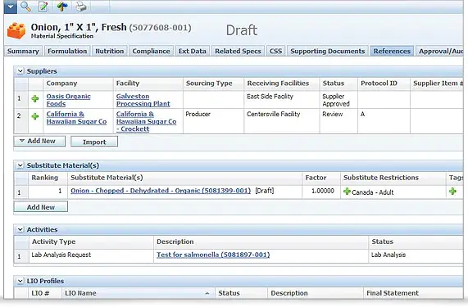Click the Draft status label in header
Viewport: 468px width, 307px height.
pyautogui.click(x=242, y=30)
